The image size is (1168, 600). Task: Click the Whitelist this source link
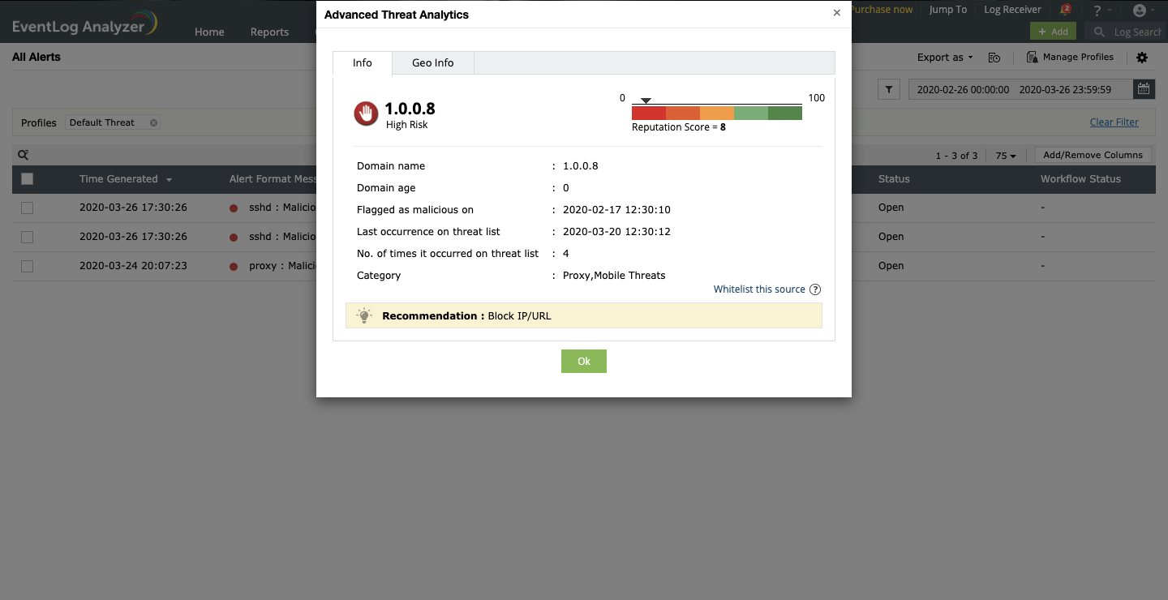[x=758, y=289]
